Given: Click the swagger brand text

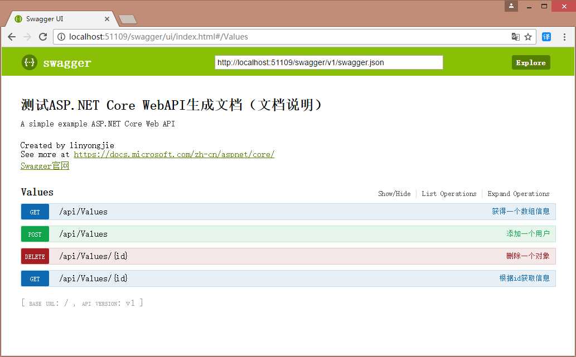Looking at the screenshot, I should click(x=67, y=63).
